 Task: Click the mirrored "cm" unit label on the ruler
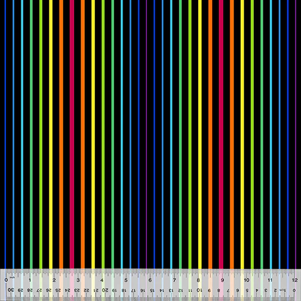pyautogui.click(x=282, y=290)
